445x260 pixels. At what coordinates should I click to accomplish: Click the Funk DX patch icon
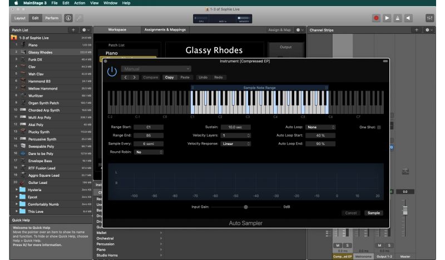(23, 59)
